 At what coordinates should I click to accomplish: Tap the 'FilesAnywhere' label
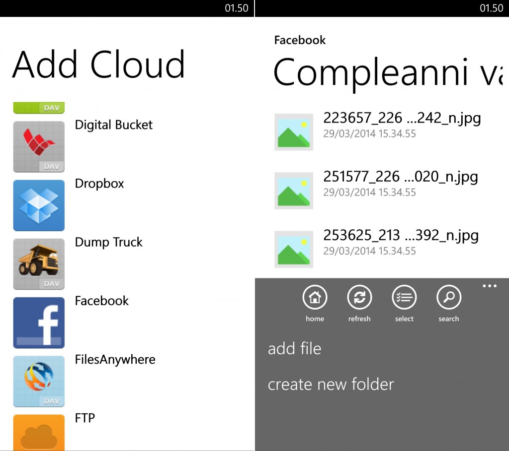(115, 360)
